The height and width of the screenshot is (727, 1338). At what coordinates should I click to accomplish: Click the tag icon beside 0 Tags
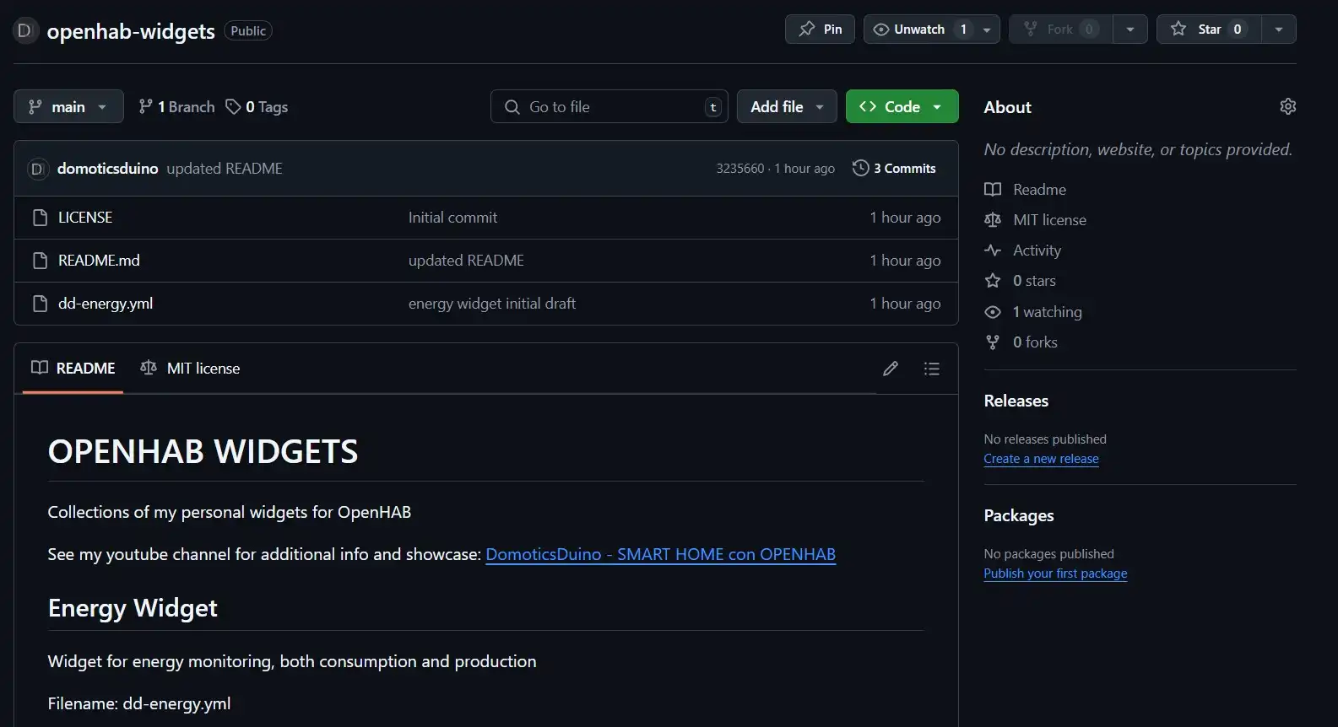233,107
